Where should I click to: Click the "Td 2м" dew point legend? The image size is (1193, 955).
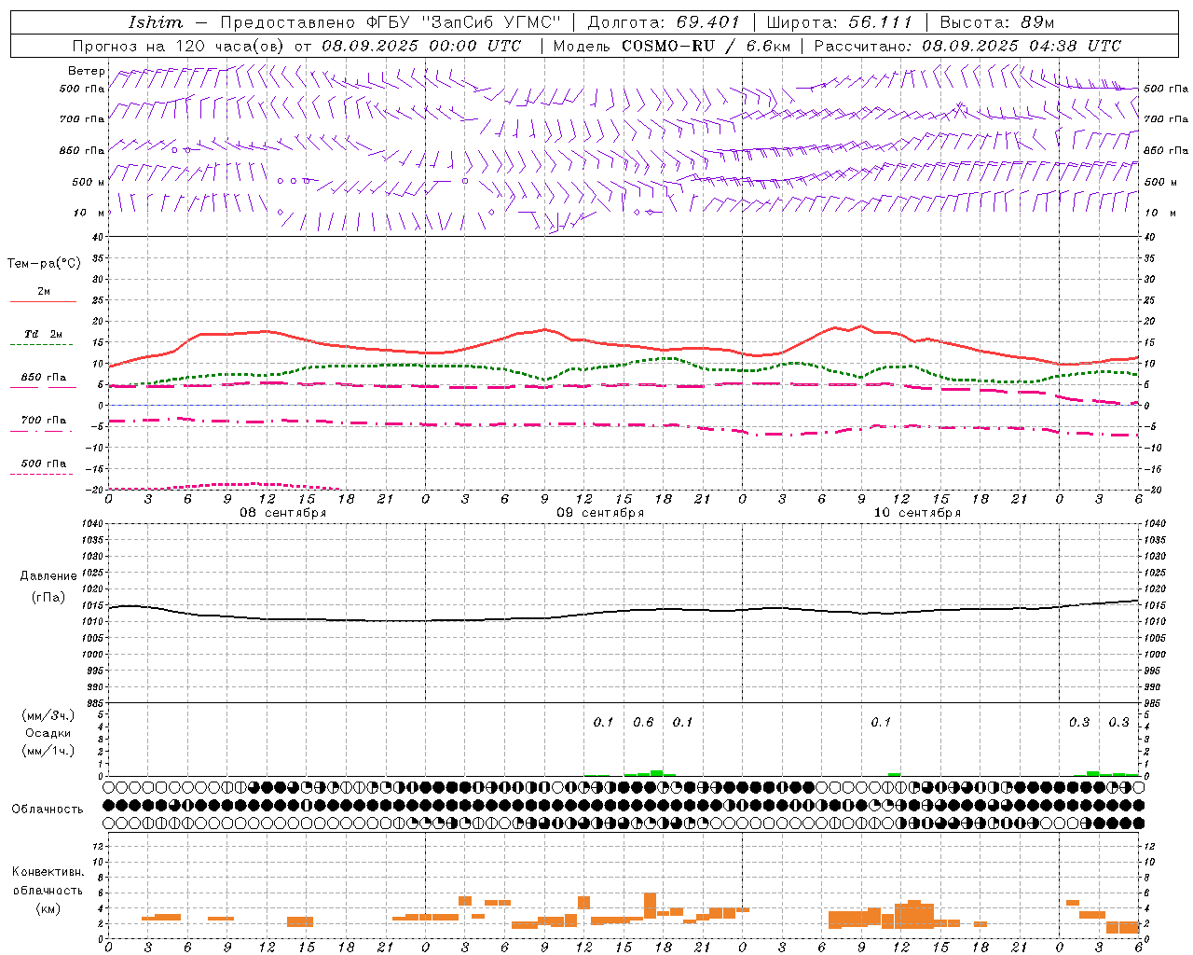tap(44, 334)
